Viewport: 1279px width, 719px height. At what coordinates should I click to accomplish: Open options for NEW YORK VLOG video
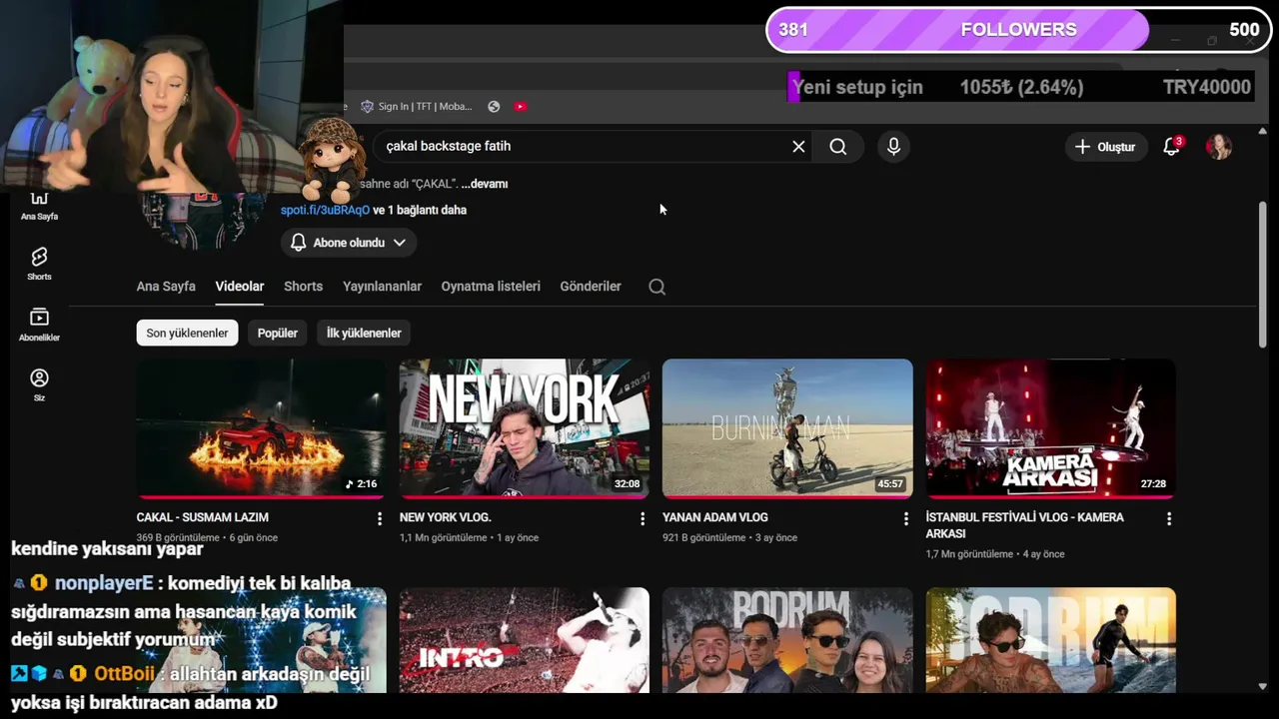(642, 519)
